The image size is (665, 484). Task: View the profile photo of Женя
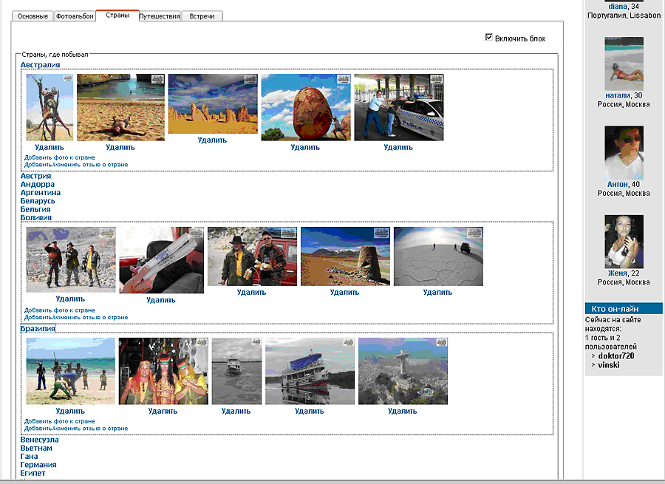[624, 242]
